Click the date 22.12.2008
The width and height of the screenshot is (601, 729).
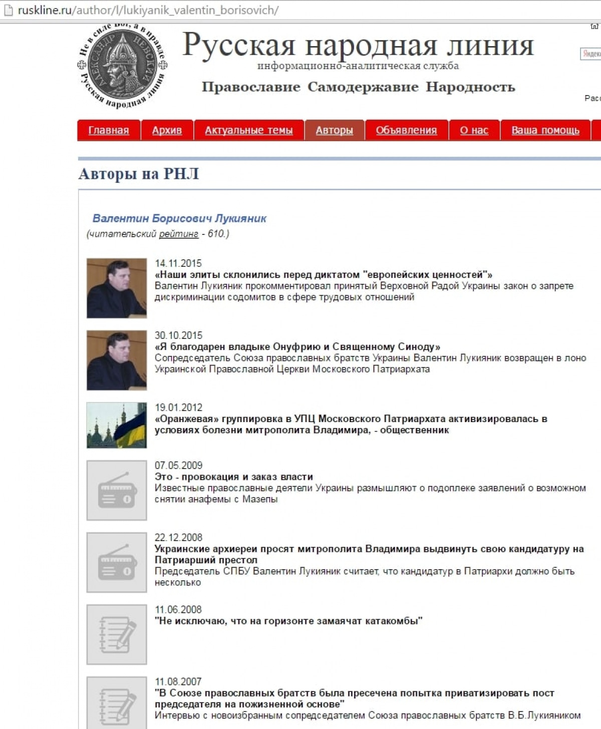[x=178, y=538]
